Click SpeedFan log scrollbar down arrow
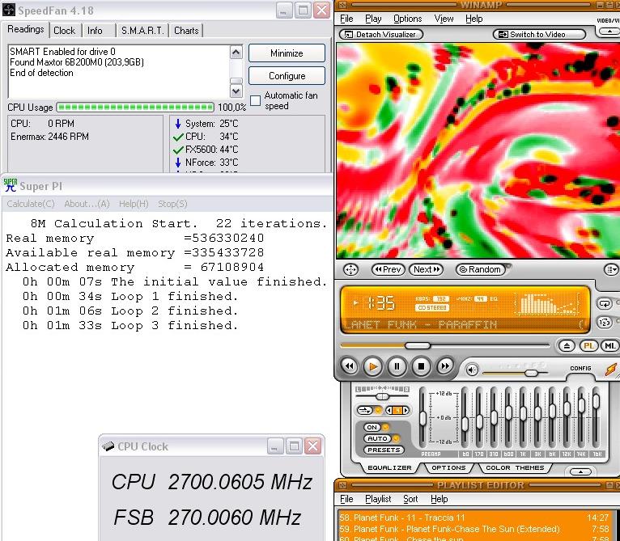Viewport: 620px width, 541px height. pyautogui.click(x=236, y=91)
